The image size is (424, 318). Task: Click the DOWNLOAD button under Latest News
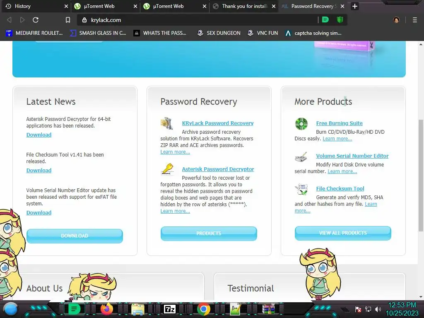tap(75, 236)
